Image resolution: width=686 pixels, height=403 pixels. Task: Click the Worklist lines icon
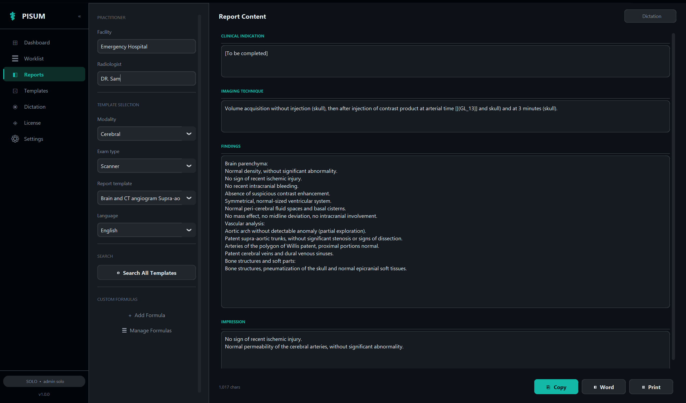click(x=15, y=58)
